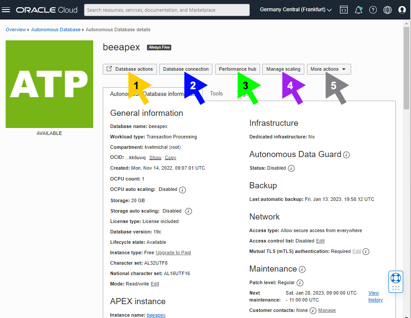Click info icon next to Storage auto scaling
Screen dimensions: 411x318
pyautogui.click(x=189, y=211)
